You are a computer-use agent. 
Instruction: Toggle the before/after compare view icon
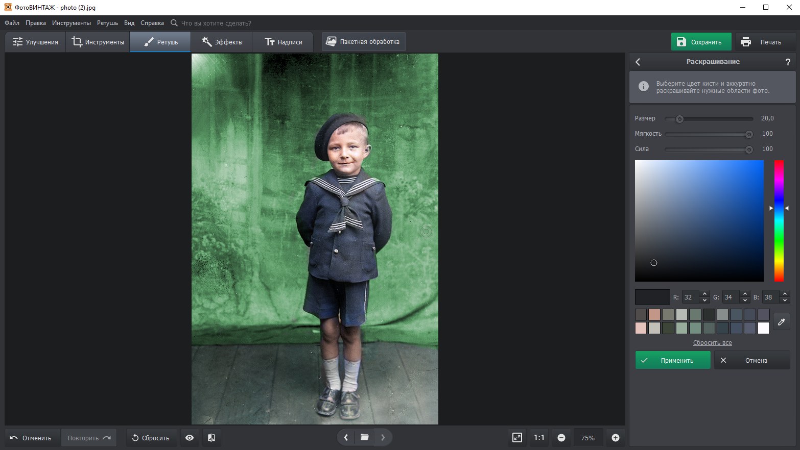tap(211, 438)
